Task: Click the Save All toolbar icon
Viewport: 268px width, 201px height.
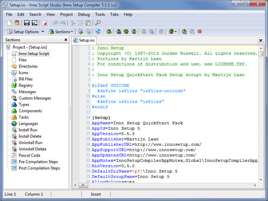Action: point(35,23)
